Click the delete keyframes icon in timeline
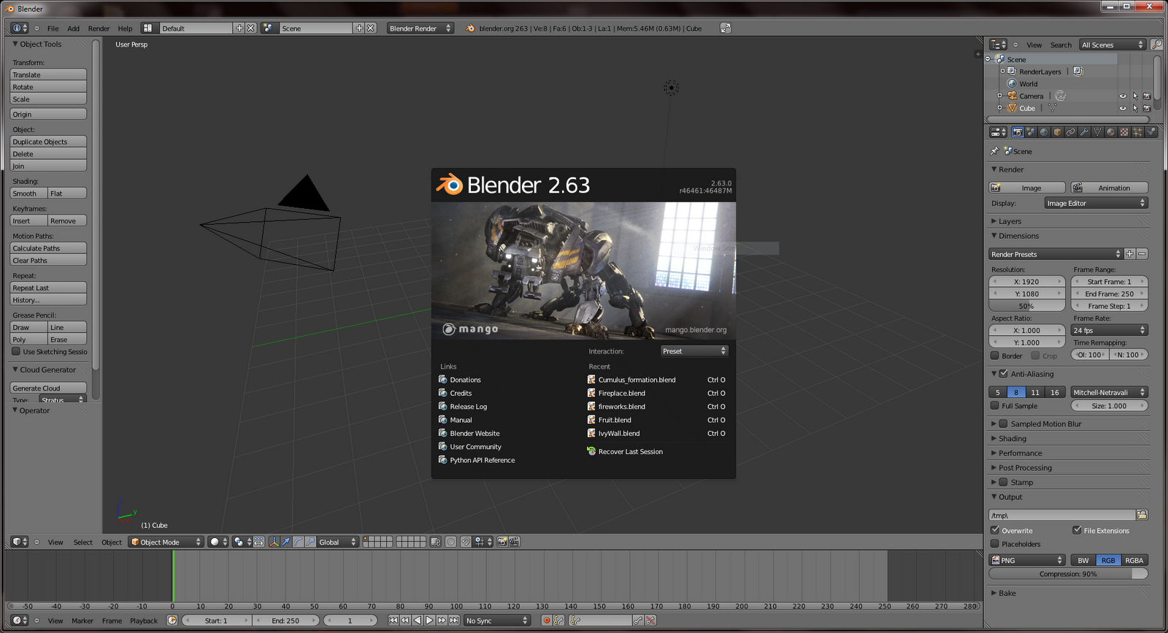 coord(650,621)
